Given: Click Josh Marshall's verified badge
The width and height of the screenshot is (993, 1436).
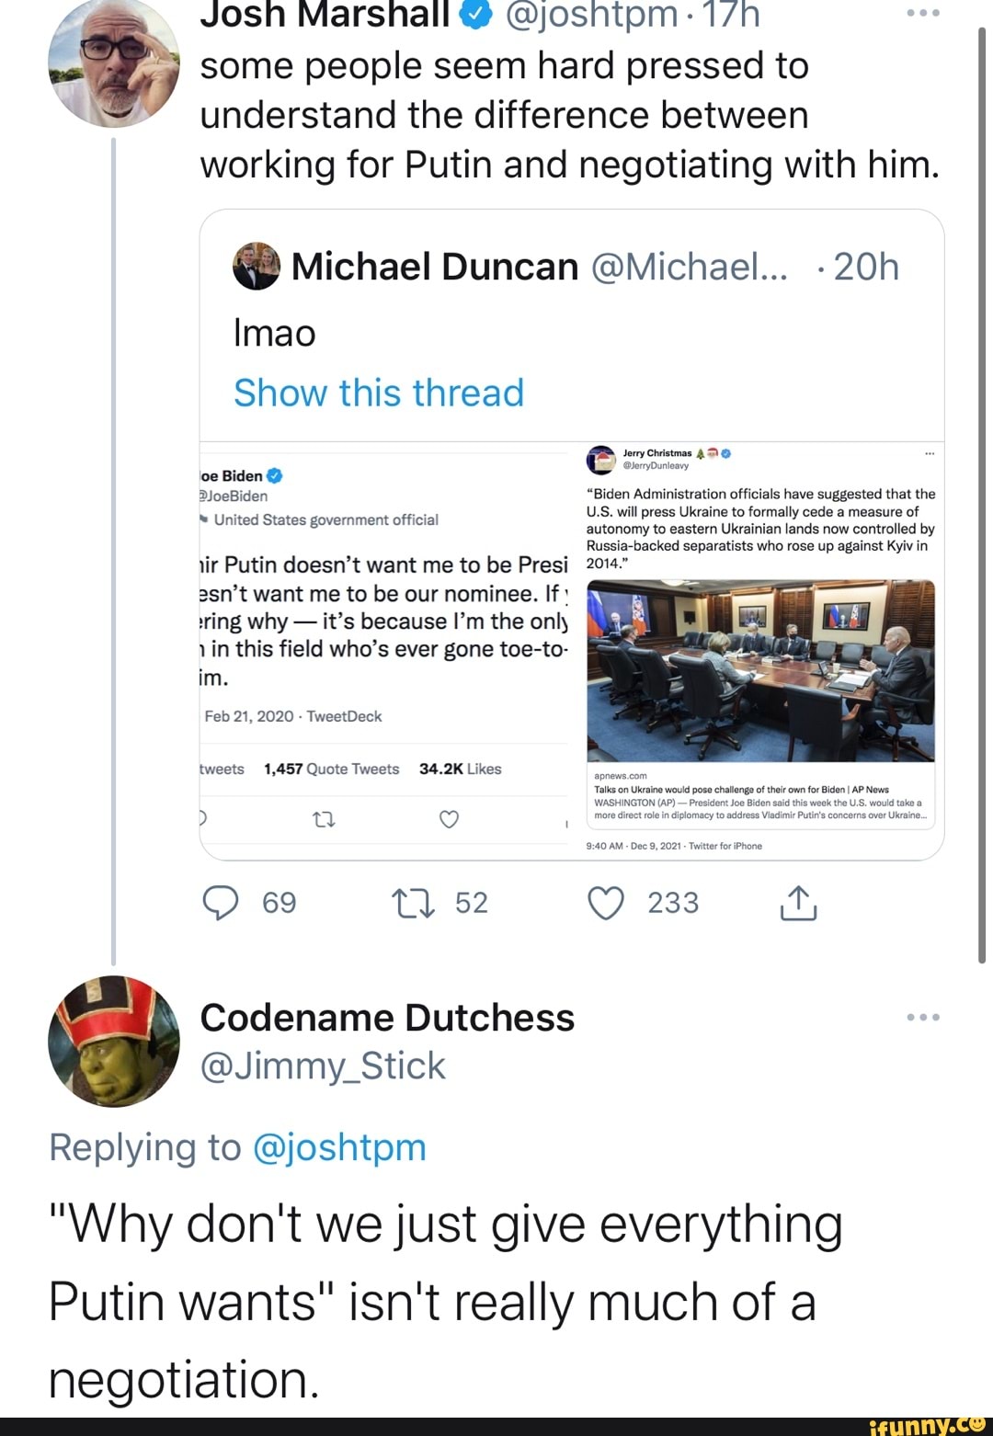Looking at the screenshot, I should [476, 15].
